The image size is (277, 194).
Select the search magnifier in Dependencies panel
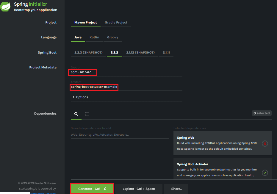click(x=76, y=114)
